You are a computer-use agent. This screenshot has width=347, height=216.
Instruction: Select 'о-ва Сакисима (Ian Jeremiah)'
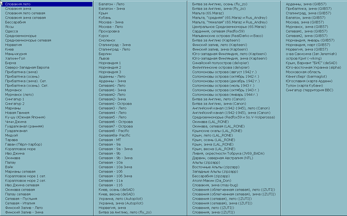(x=311, y=54)
